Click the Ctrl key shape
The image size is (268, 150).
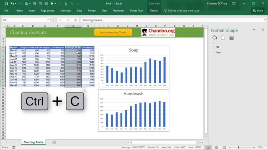pyautogui.click(x=34, y=101)
